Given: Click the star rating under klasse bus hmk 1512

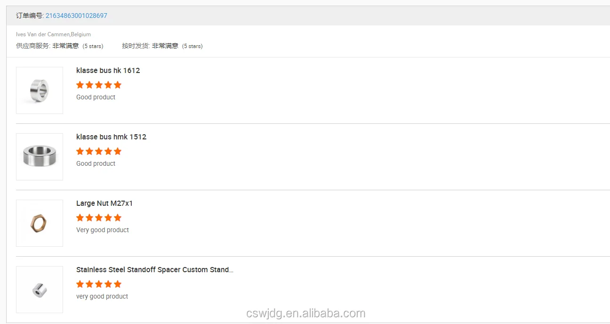Looking at the screenshot, I should [99, 151].
